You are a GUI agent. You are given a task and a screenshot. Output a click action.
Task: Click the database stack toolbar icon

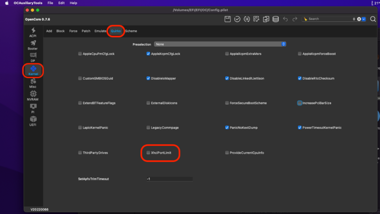tap(275, 19)
